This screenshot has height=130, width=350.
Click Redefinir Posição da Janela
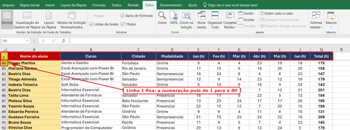coord(283,26)
